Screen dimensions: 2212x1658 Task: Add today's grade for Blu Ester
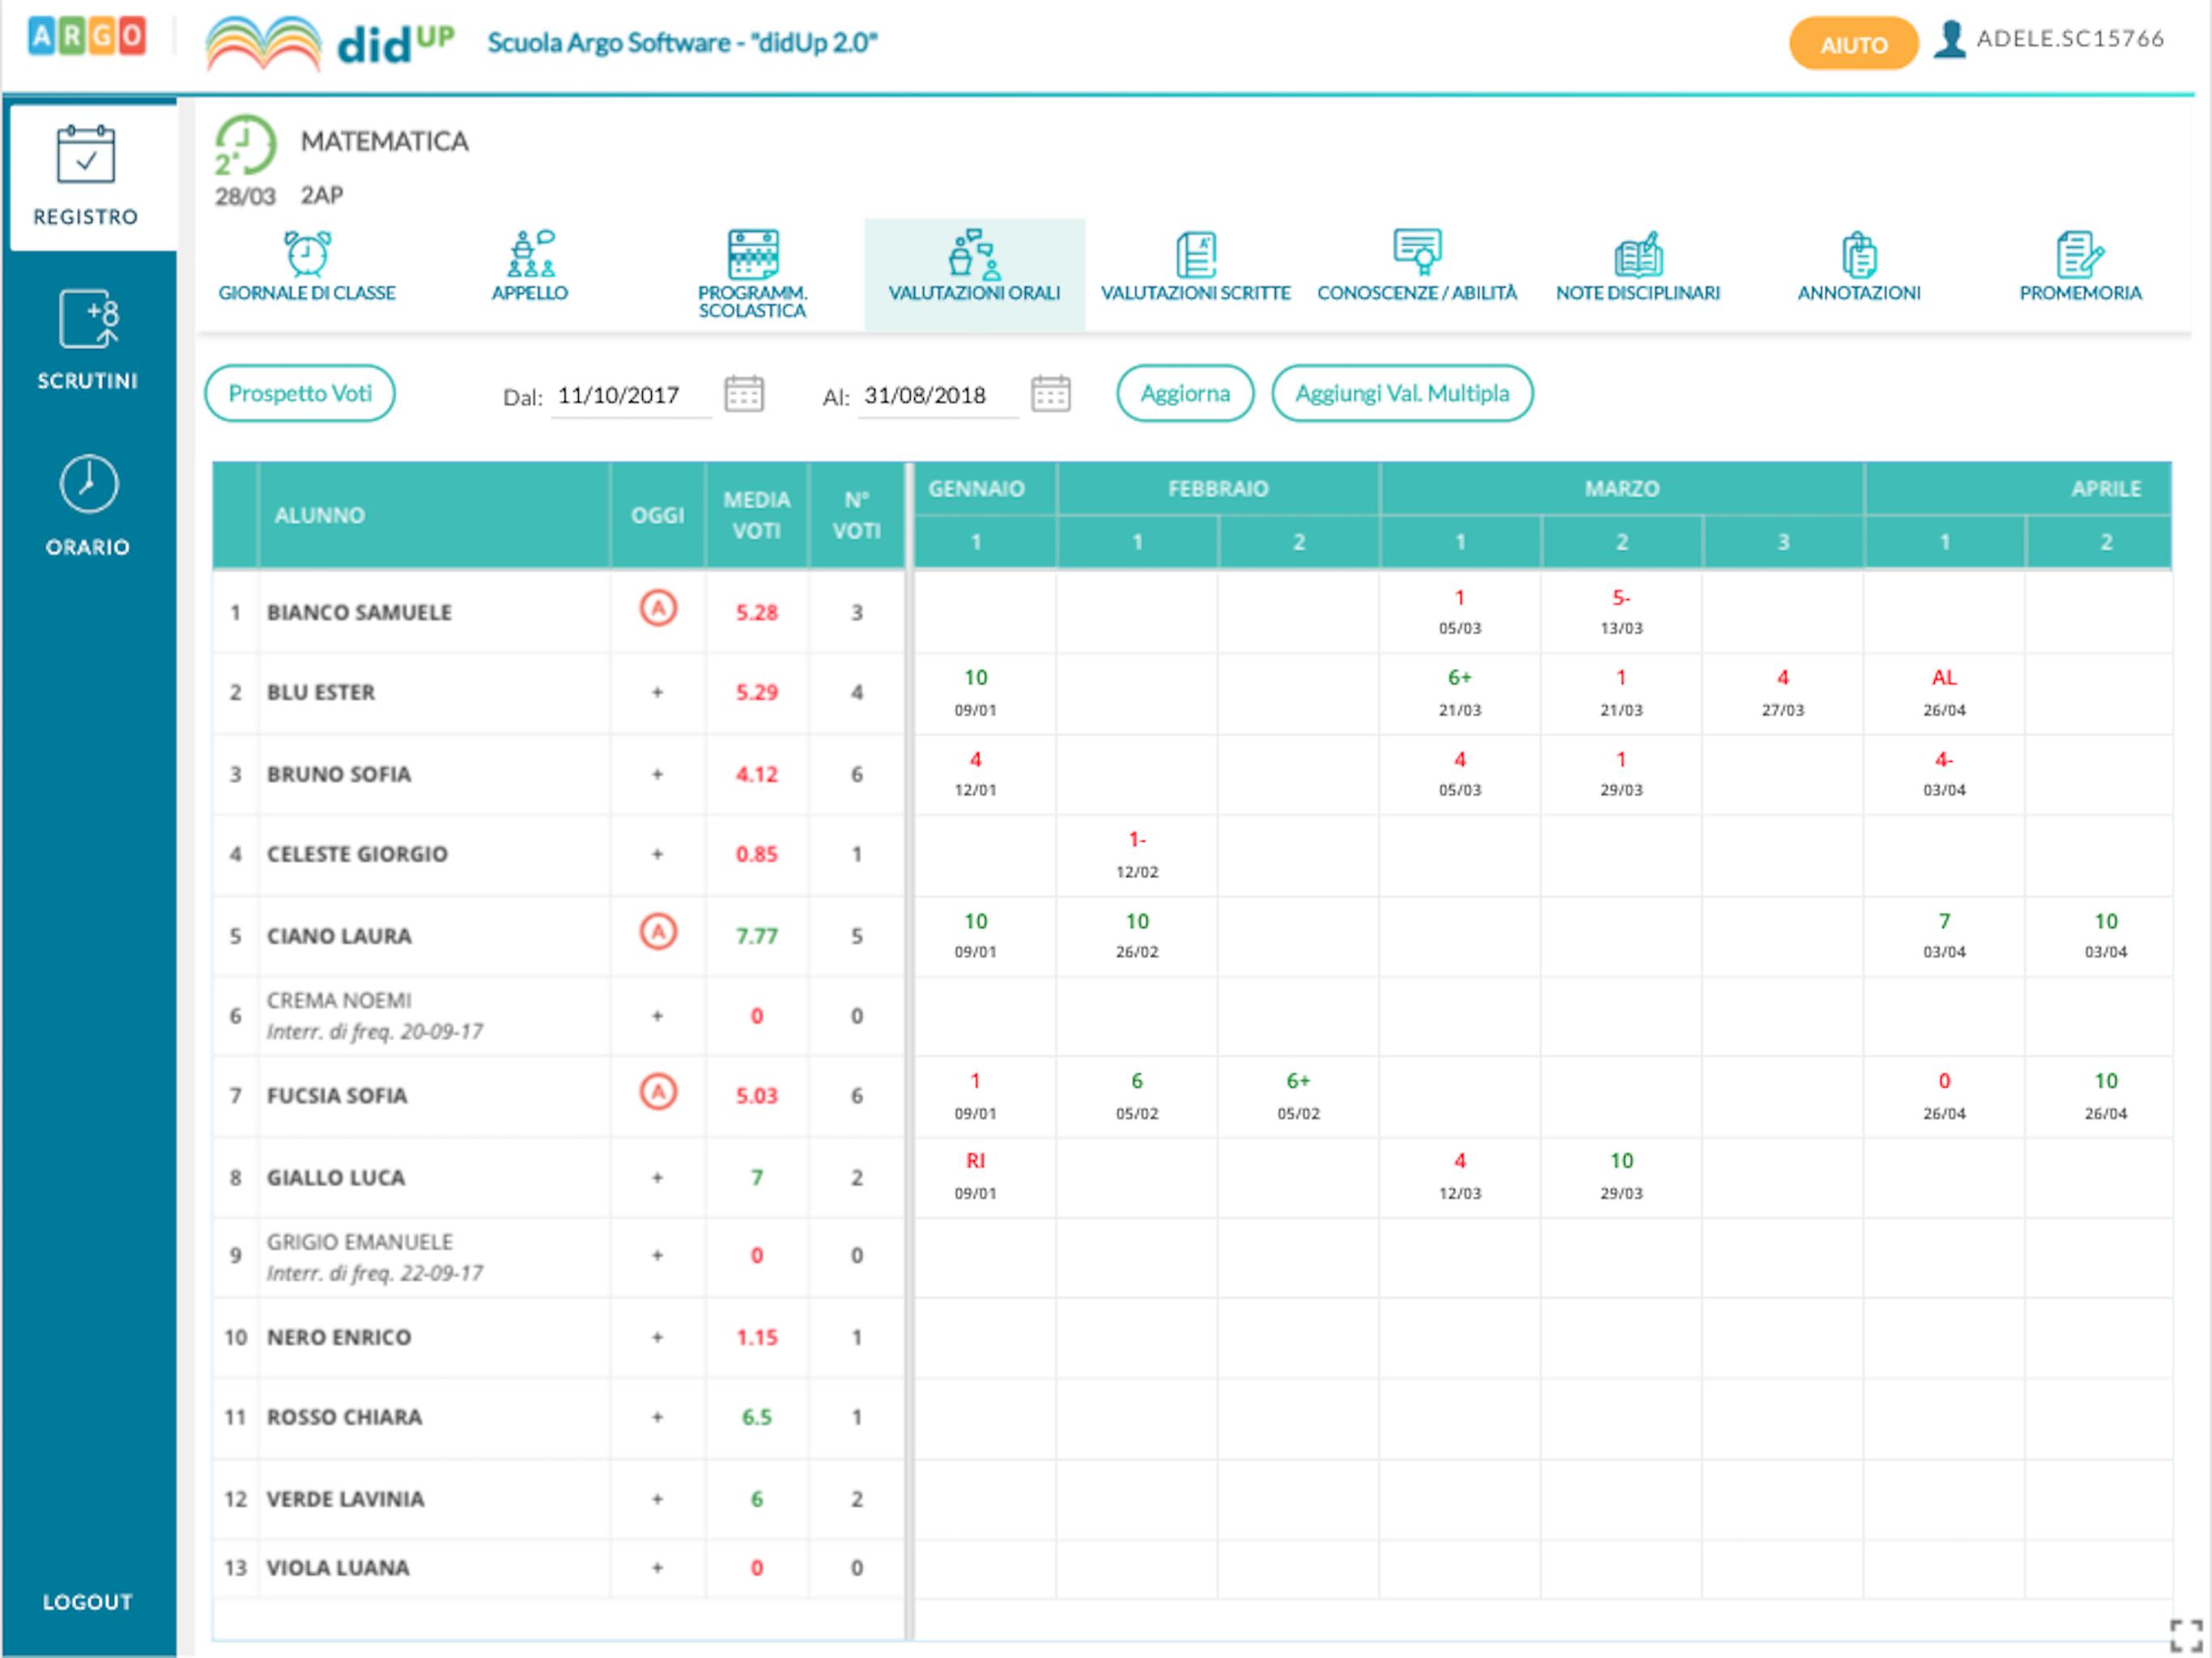tap(657, 692)
